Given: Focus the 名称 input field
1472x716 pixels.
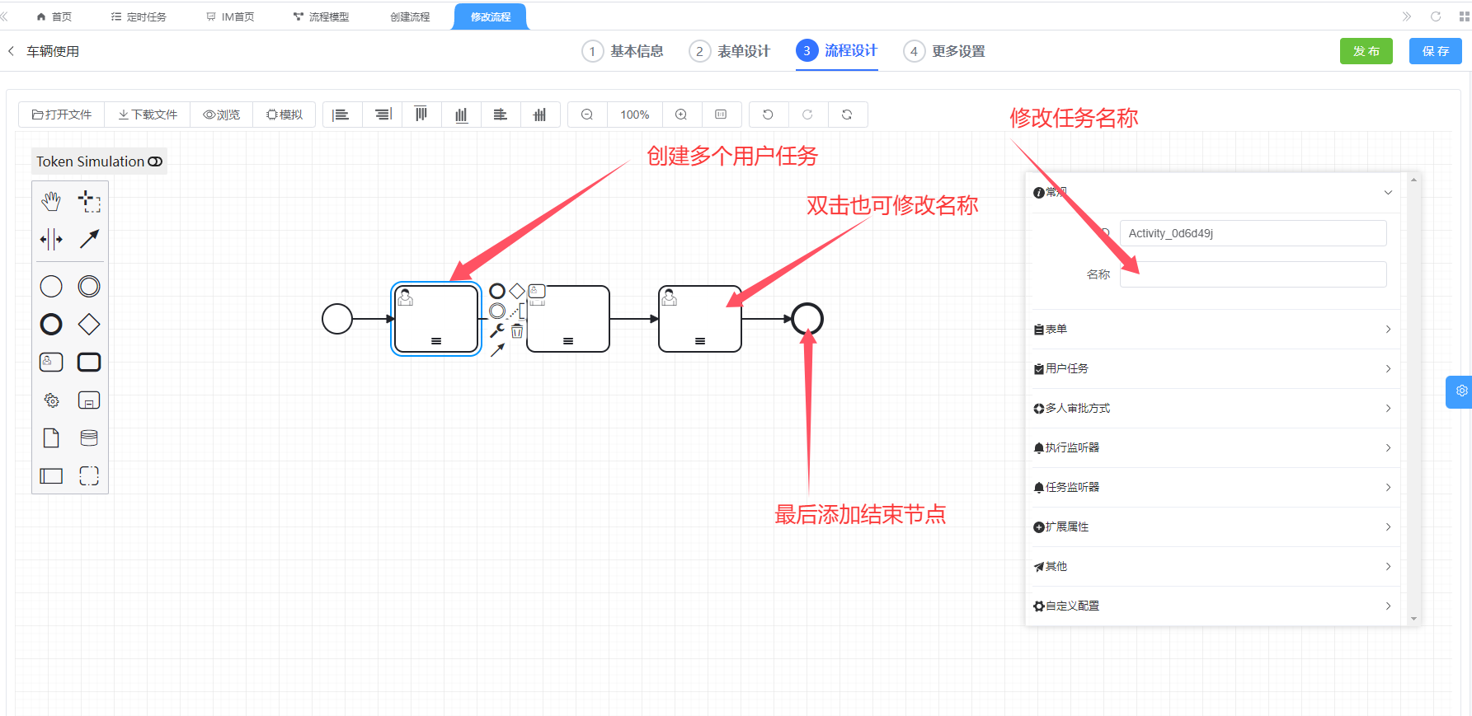Looking at the screenshot, I should pos(1253,274).
